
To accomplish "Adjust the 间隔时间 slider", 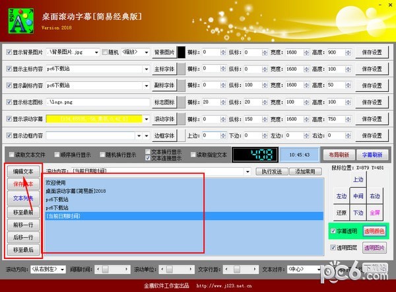I will click(x=112, y=270).
